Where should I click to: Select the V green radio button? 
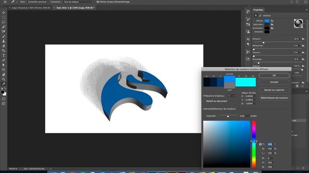(260, 162)
